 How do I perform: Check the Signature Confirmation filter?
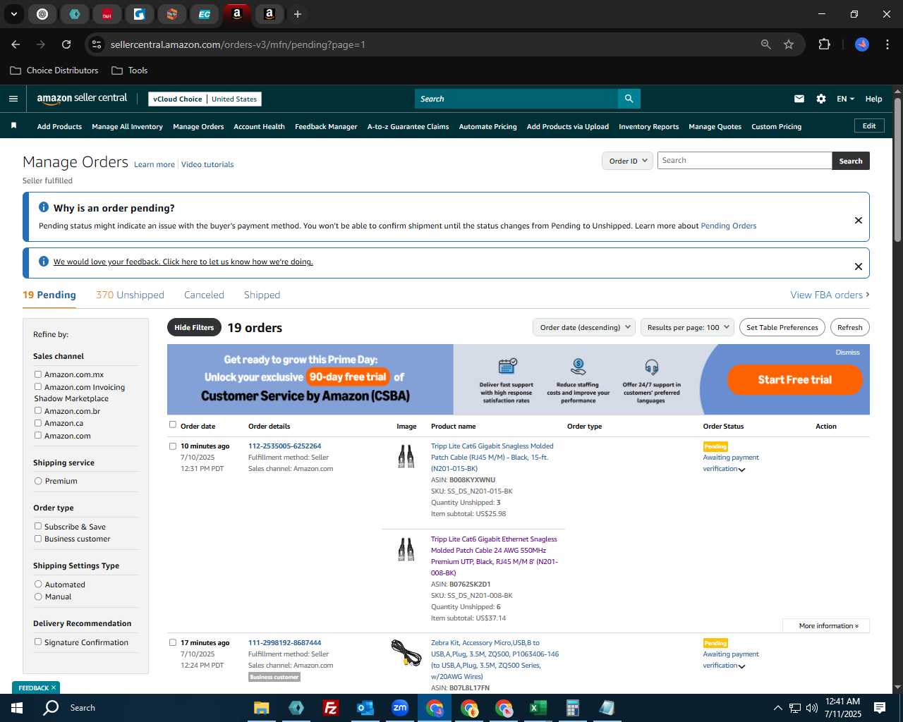[x=38, y=642]
